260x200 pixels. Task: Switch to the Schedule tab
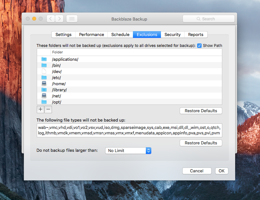(120, 34)
